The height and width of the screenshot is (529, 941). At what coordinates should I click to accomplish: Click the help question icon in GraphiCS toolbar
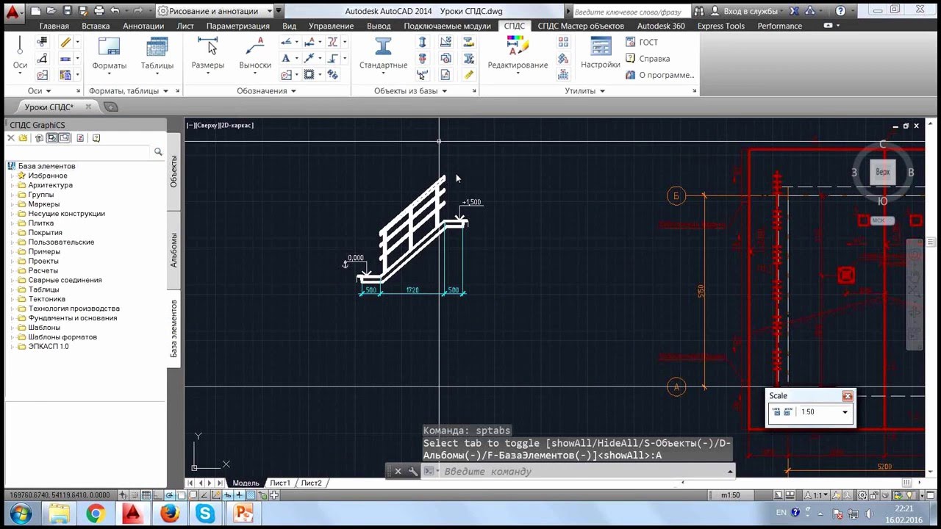[x=96, y=138]
